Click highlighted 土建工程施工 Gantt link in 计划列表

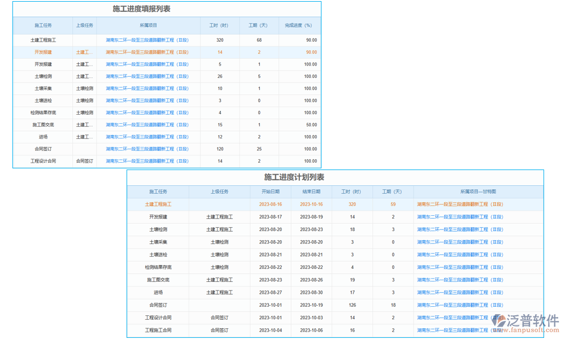tap(459, 205)
